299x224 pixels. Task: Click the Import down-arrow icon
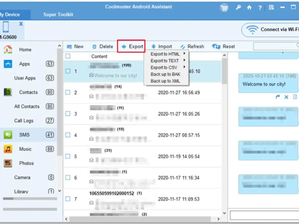click(x=154, y=46)
